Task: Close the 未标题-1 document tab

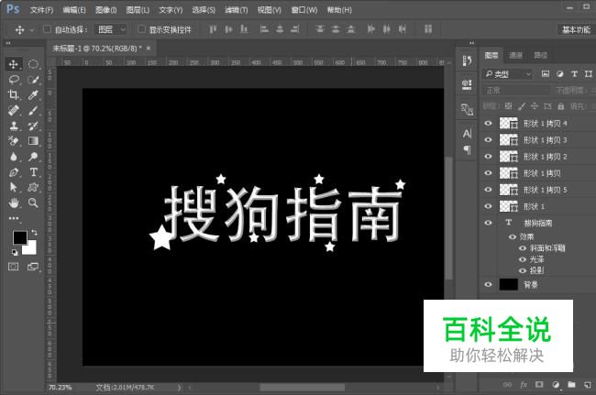Action: coord(149,48)
